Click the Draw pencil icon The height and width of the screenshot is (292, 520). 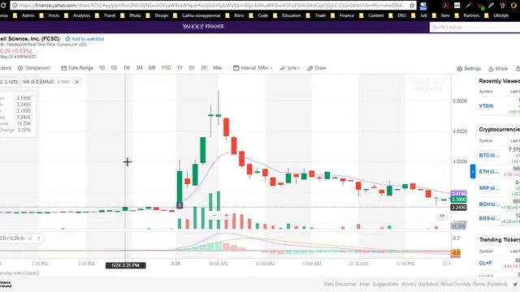pyautogui.click(x=310, y=68)
